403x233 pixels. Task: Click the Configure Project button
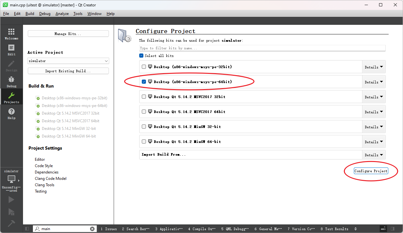point(371,171)
